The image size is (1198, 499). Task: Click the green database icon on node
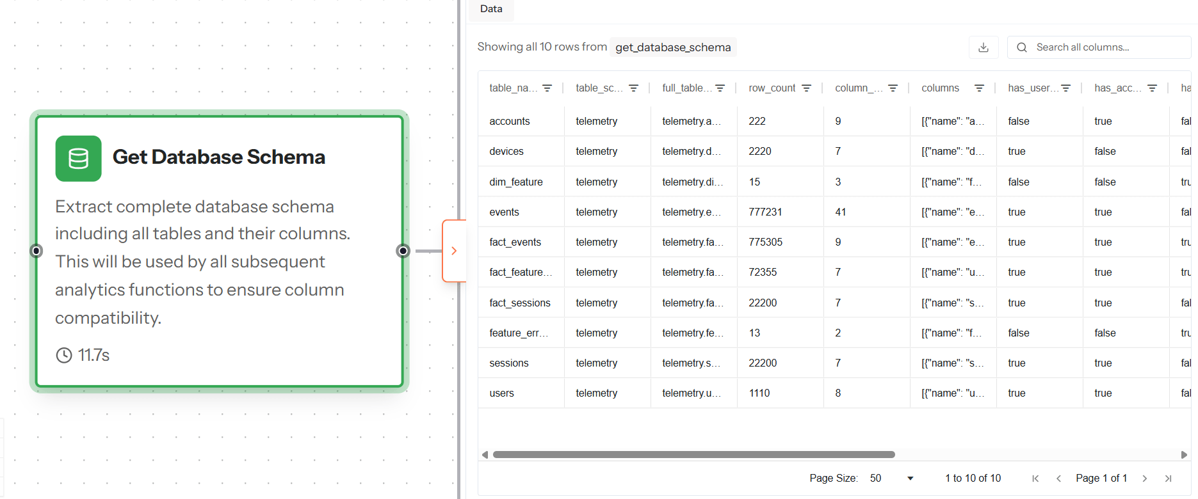point(78,159)
